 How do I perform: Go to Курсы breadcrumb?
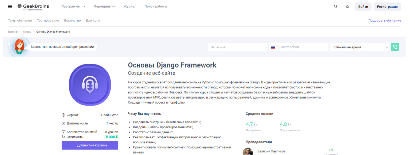point(27,32)
